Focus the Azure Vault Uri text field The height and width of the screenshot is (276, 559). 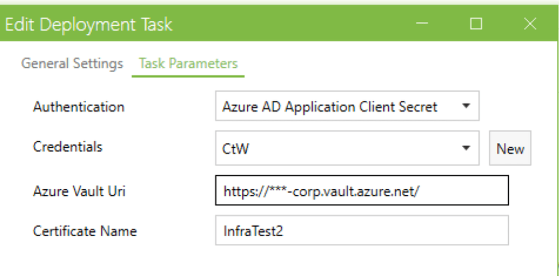362,190
